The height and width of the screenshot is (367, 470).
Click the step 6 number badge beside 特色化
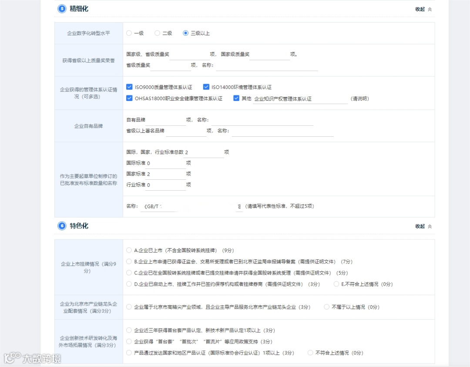click(62, 226)
